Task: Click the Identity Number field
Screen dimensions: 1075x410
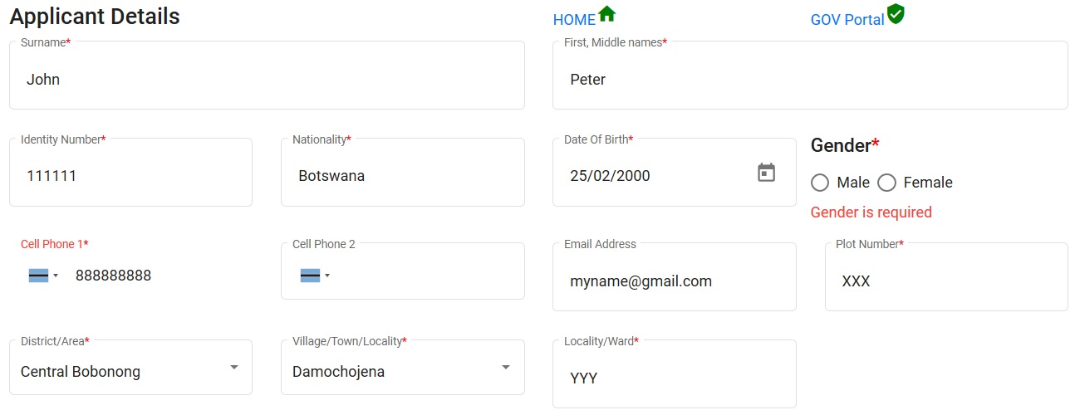Action: [x=130, y=176]
